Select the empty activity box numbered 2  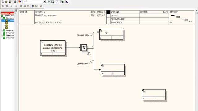click(111, 34)
